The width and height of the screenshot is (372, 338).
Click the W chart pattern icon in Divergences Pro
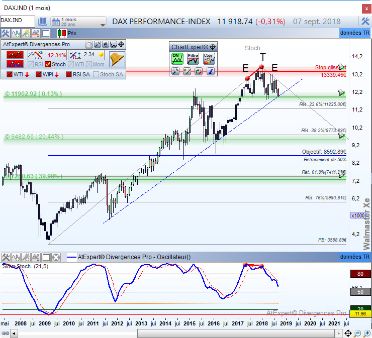click(114, 44)
